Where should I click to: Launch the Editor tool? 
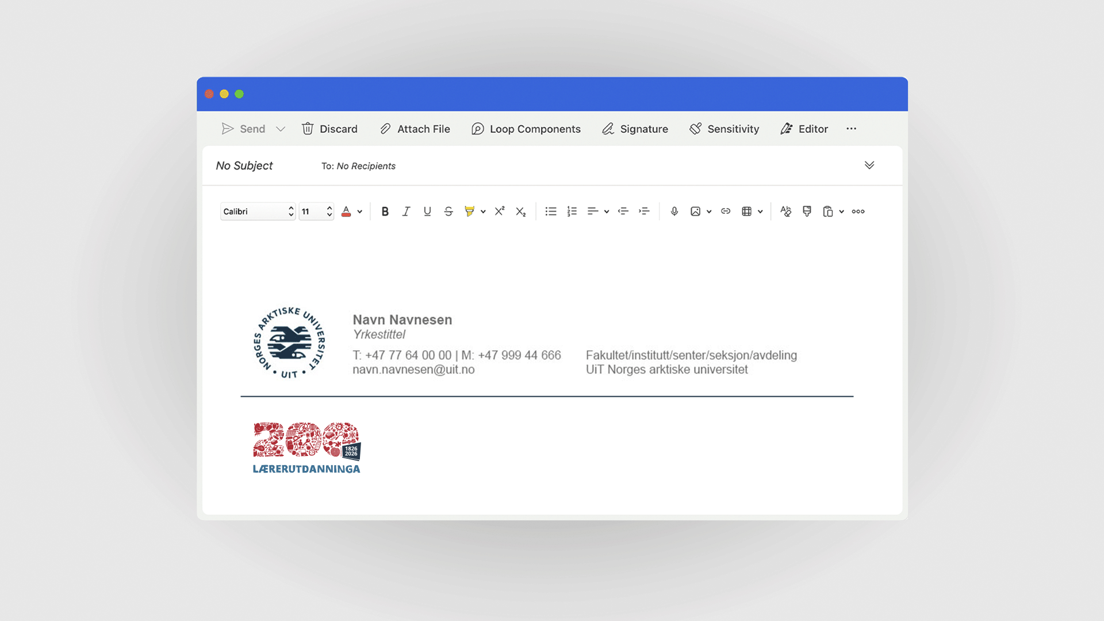click(804, 129)
